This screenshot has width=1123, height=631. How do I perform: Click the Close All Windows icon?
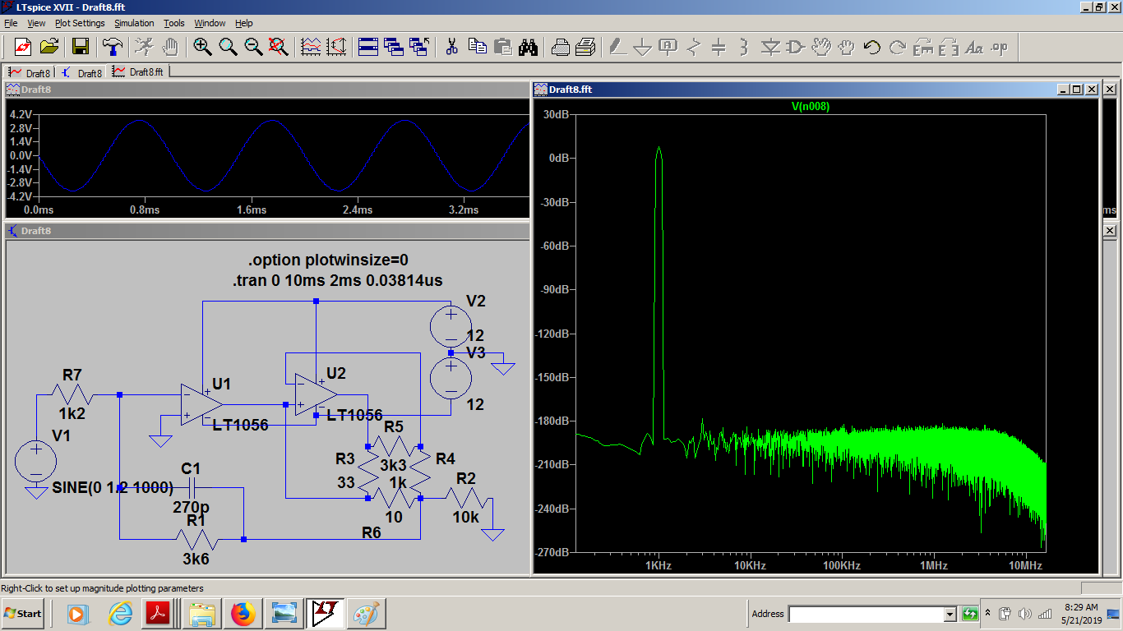pyautogui.click(x=419, y=46)
